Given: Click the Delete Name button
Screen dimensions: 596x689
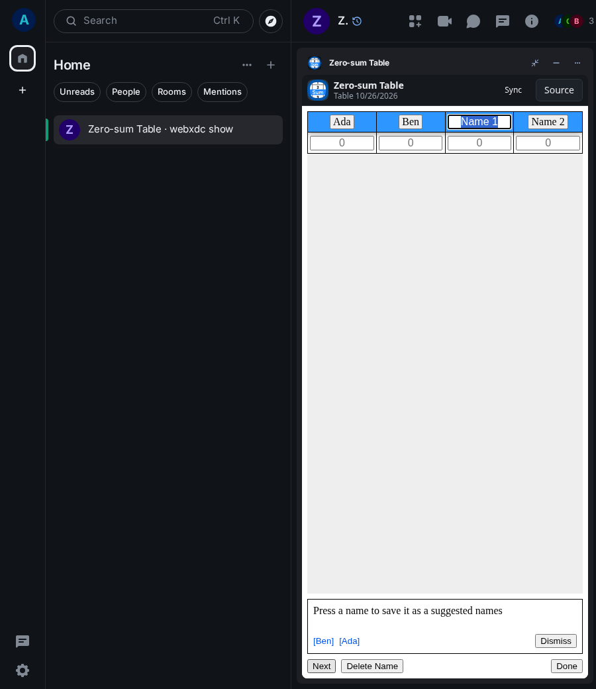Looking at the screenshot, I should tap(372, 666).
